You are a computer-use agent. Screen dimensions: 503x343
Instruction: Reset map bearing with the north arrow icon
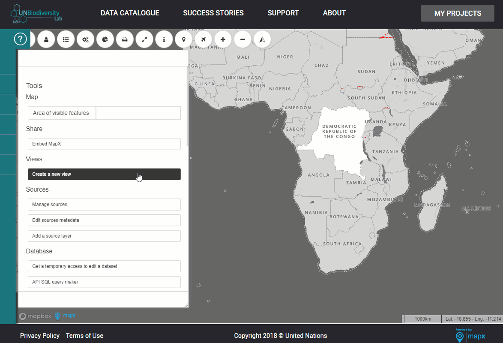click(262, 39)
